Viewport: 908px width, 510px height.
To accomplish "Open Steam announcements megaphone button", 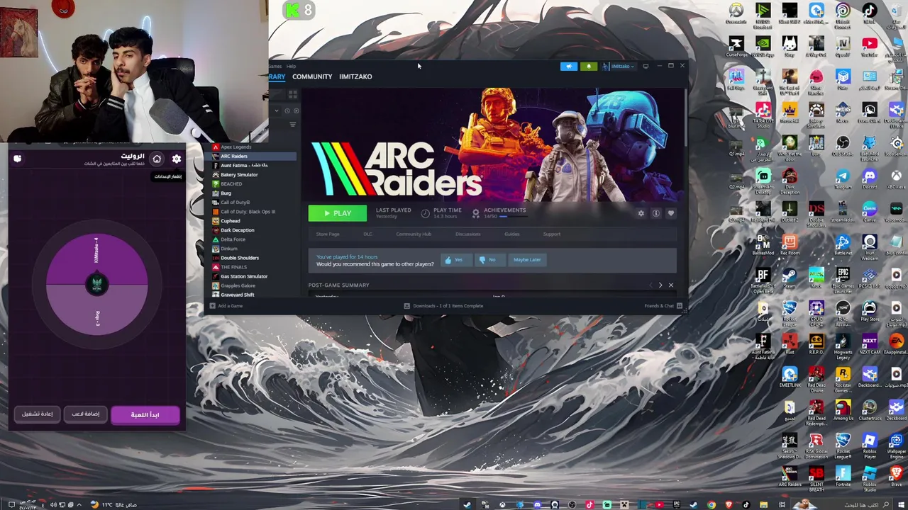I will click(569, 67).
